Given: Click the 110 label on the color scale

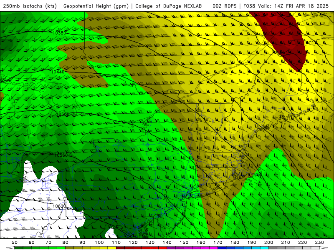Looking at the screenshot, I should click(116, 242).
